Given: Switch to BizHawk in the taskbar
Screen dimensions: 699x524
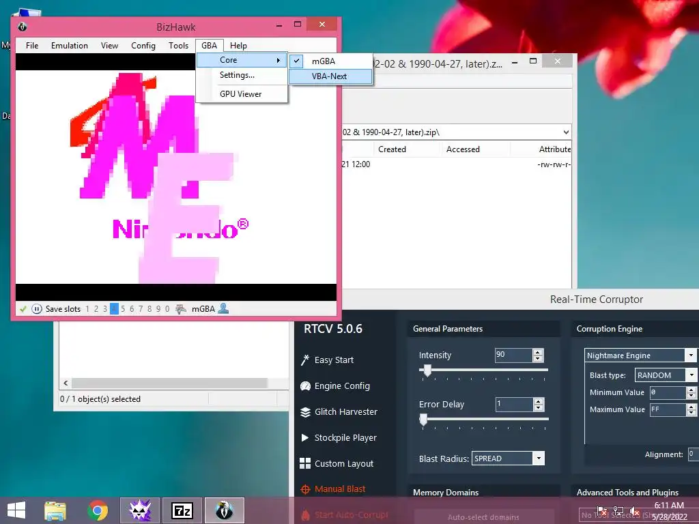Looking at the screenshot, I should 224,510.
